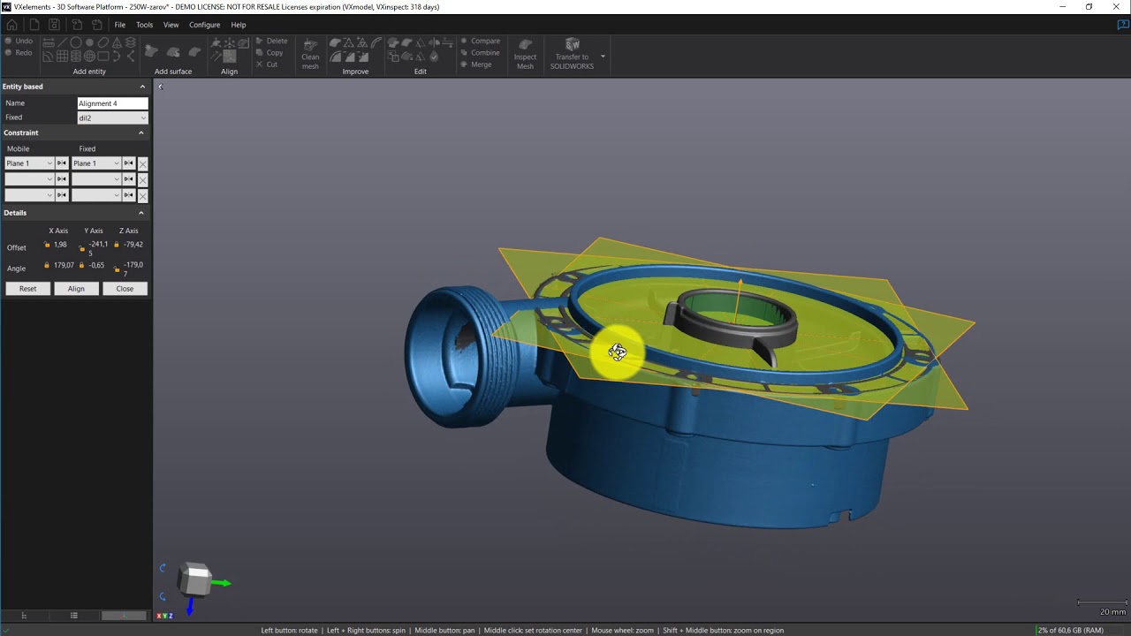Toggle the X Axis offset lock
The width and height of the screenshot is (1131, 636).
click(x=48, y=245)
